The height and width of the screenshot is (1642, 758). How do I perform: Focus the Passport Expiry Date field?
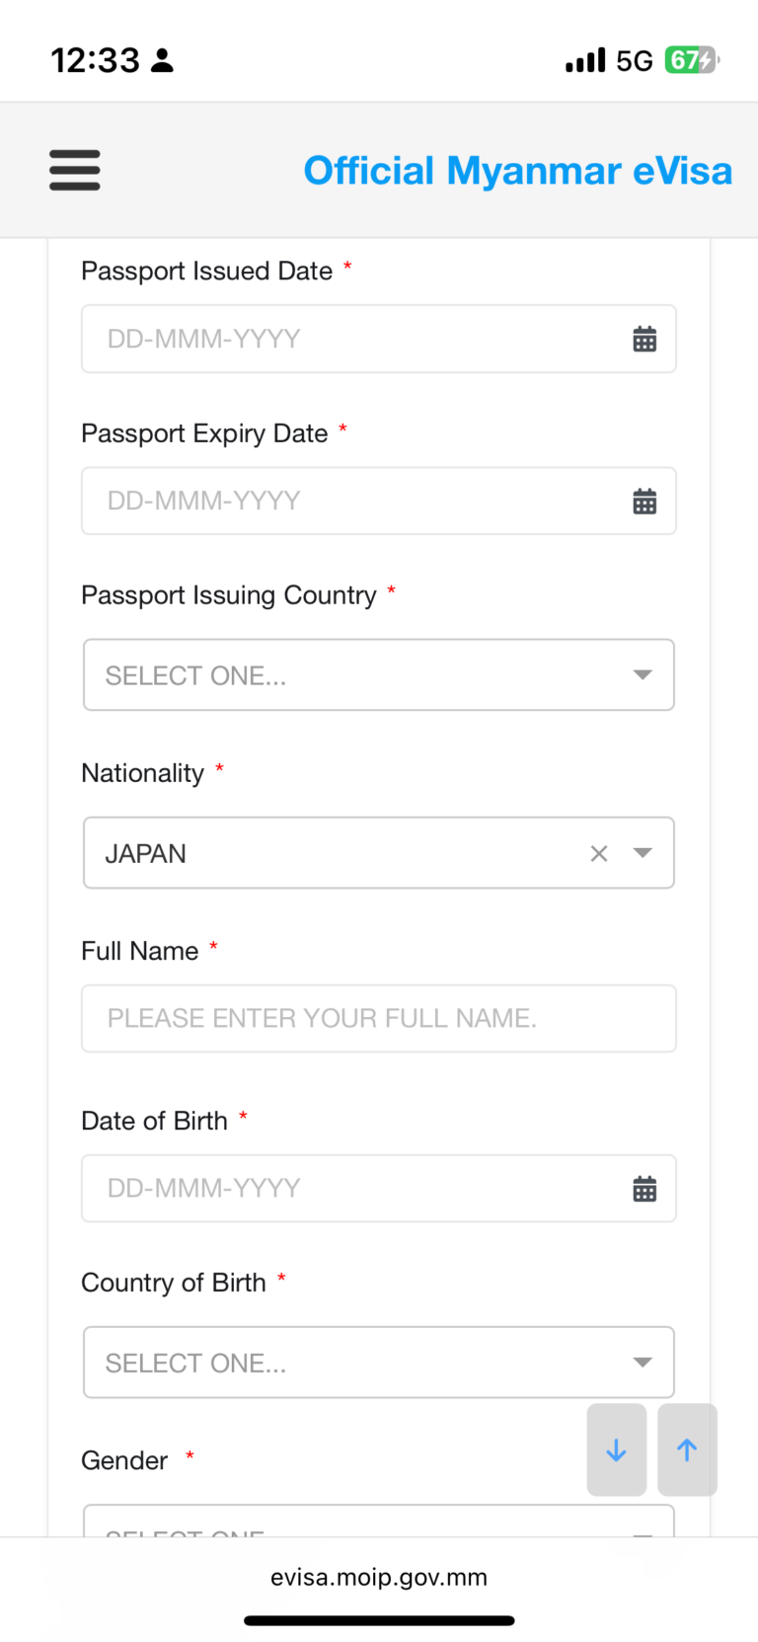point(345,502)
